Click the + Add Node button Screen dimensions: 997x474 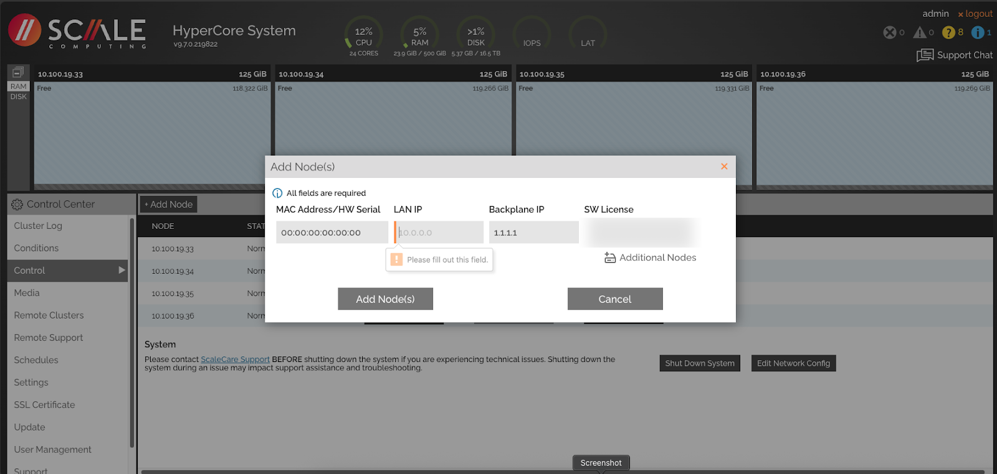point(168,204)
